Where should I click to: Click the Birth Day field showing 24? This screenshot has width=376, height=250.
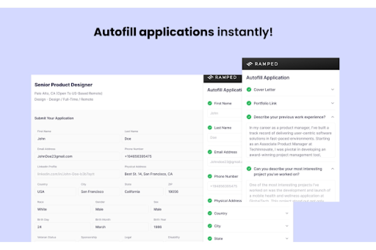point(63,227)
